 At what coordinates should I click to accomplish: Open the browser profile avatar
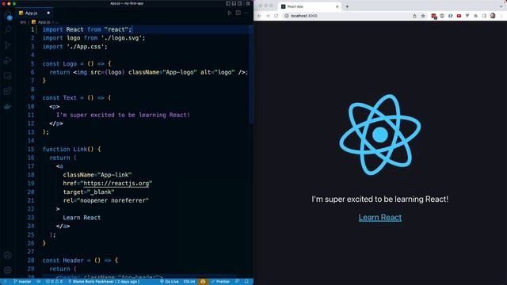point(493,16)
